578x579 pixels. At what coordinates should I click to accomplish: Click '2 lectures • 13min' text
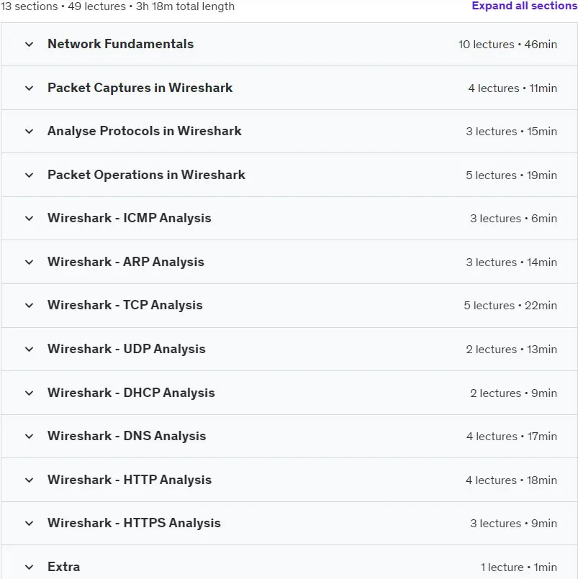pos(511,350)
